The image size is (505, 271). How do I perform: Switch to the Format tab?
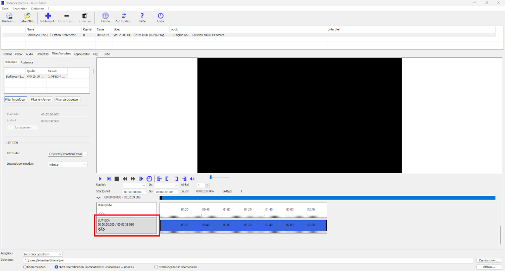(x=7, y=54)
